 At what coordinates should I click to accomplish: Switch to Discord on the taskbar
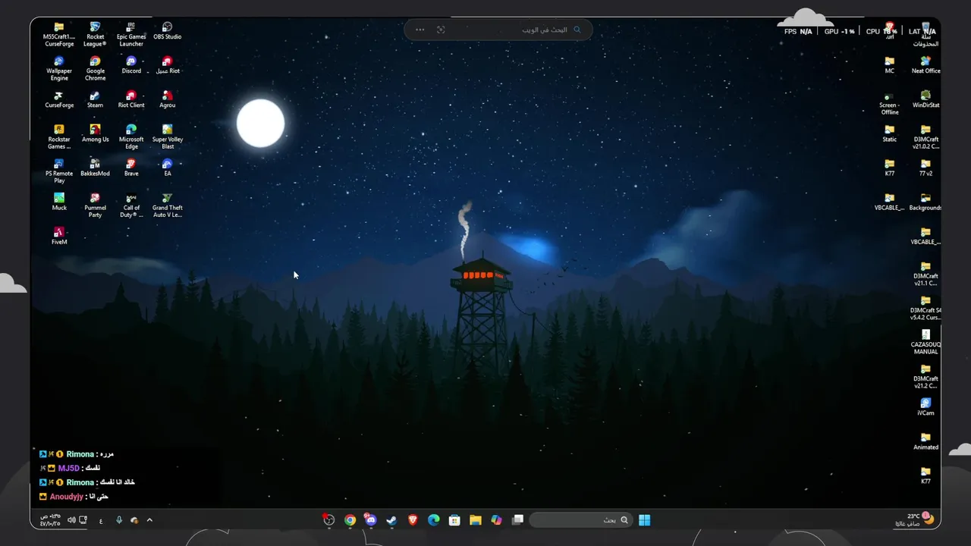(371, 519)
